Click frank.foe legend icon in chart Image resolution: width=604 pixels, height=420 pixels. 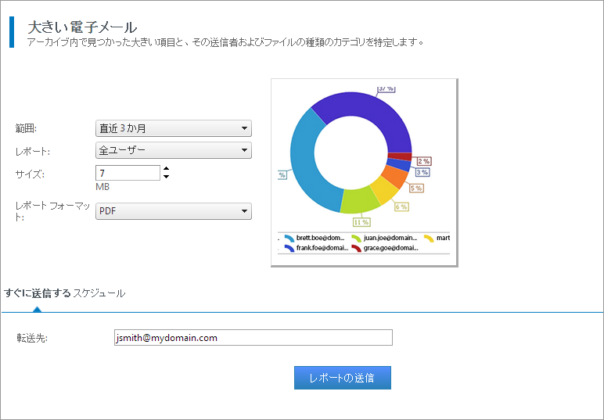pos(289,248)
